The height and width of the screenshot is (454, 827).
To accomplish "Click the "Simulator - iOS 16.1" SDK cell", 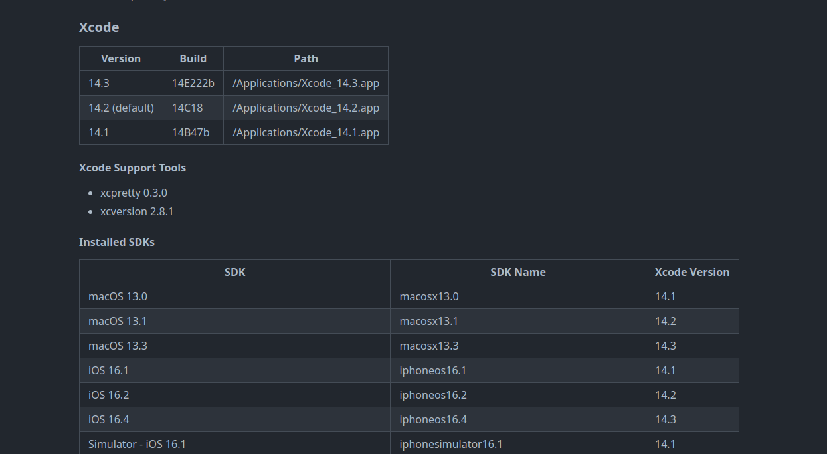I will (234, 443).
